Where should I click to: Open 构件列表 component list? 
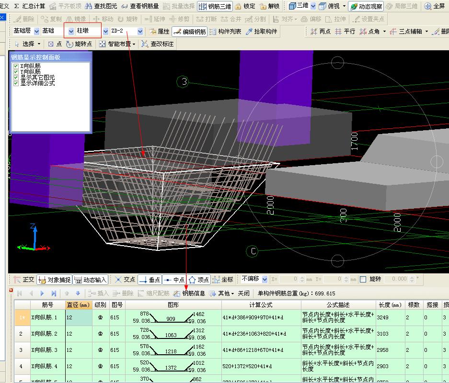click(225, 32)
